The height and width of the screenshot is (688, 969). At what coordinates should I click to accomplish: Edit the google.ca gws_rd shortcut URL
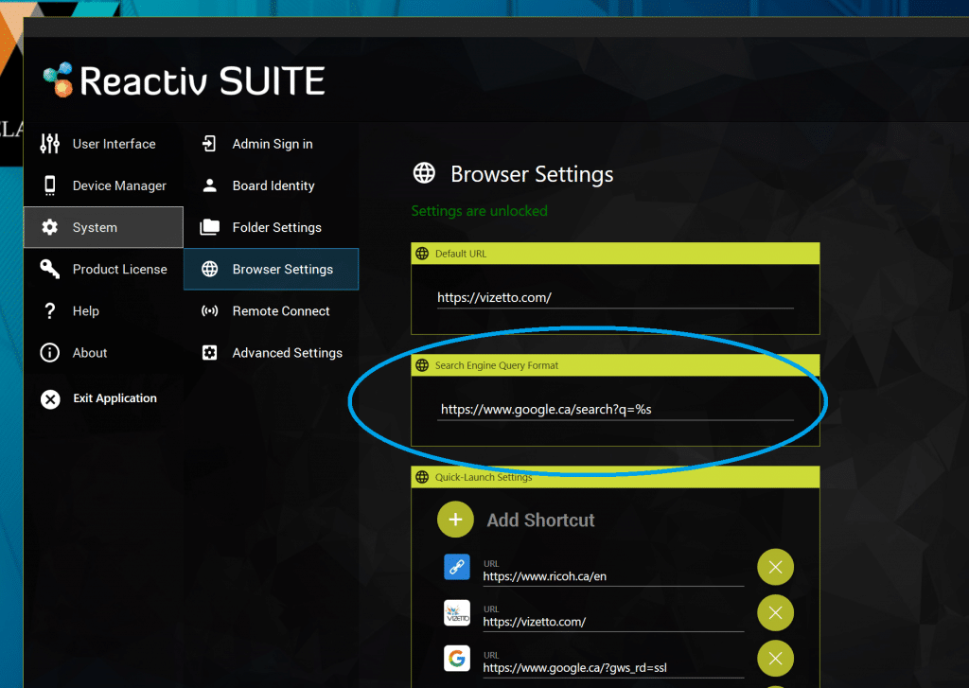pyautogui.click(x=613, y=668)
